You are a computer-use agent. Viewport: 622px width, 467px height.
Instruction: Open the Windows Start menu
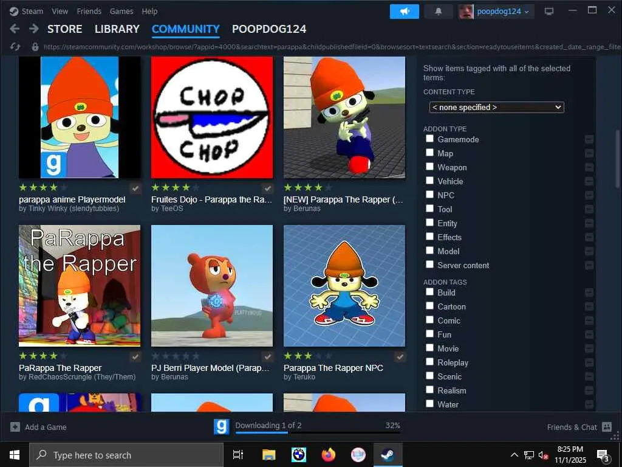point(15,455)
